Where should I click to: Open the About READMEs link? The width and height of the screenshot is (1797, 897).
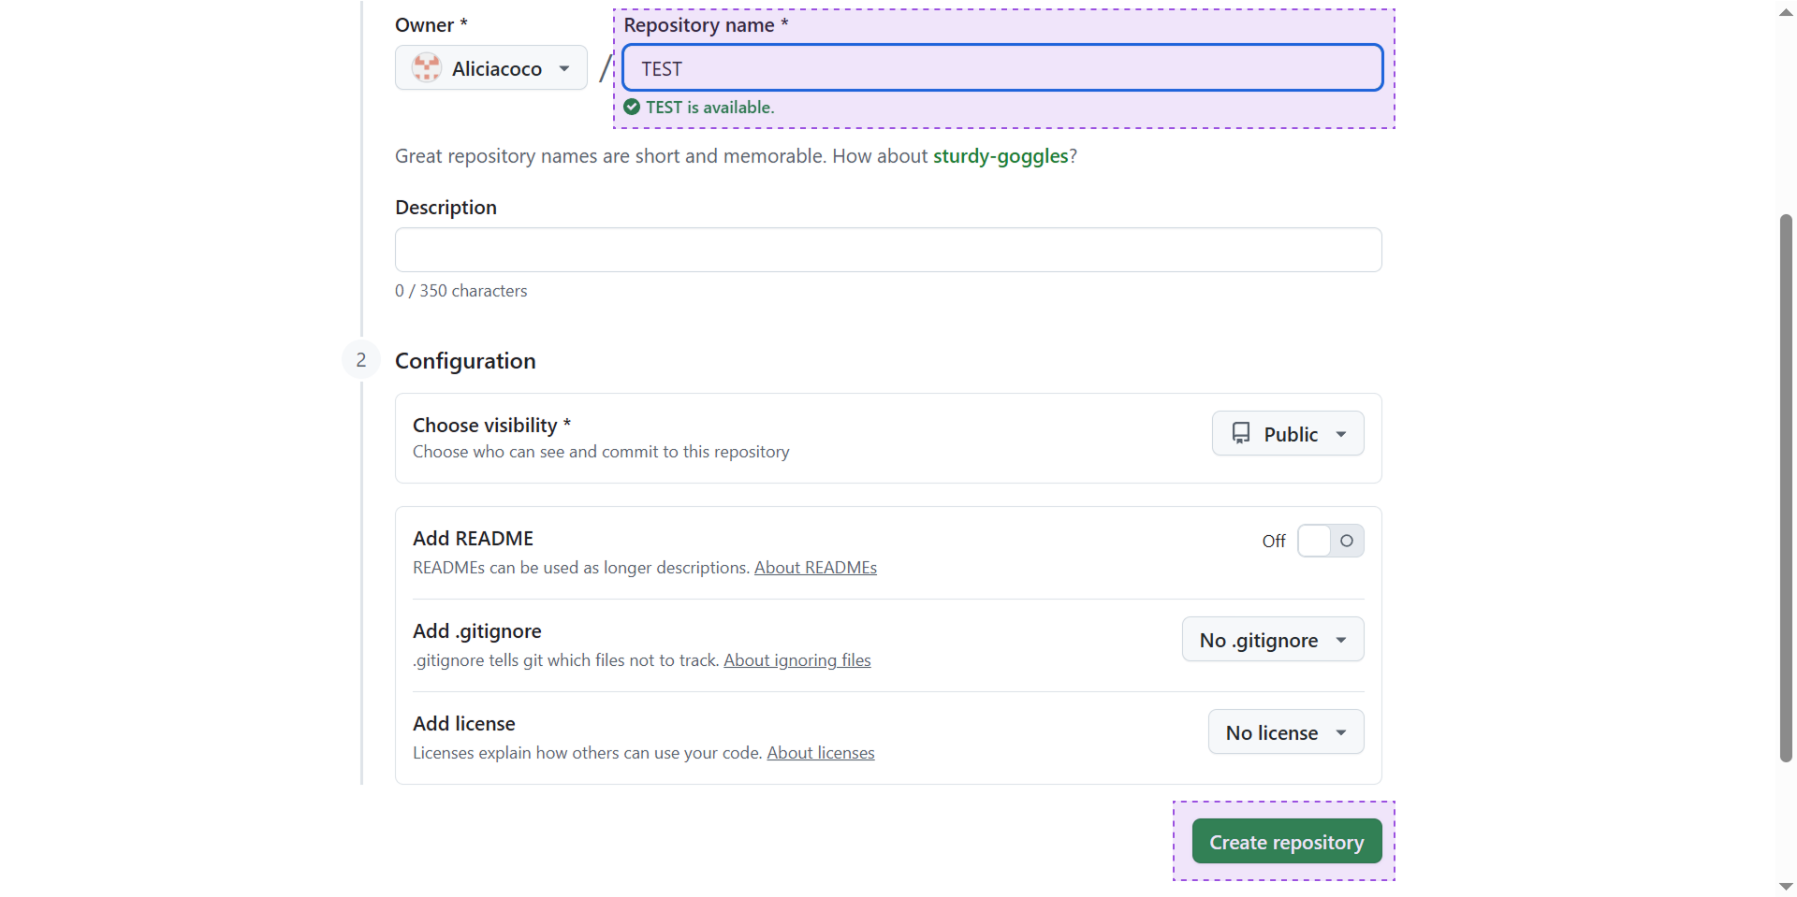815,568
